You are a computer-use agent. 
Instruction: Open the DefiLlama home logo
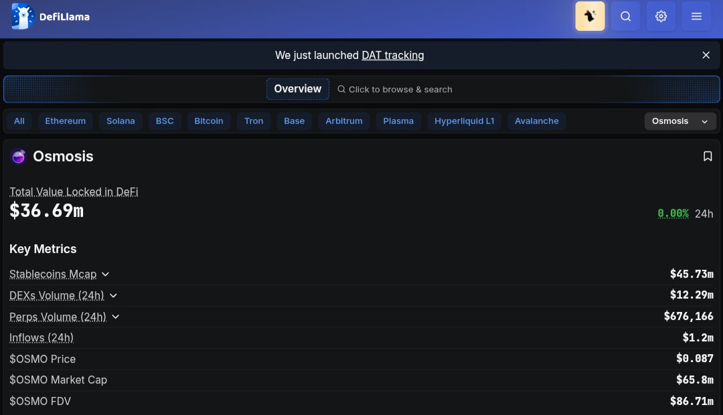(51, 17)
